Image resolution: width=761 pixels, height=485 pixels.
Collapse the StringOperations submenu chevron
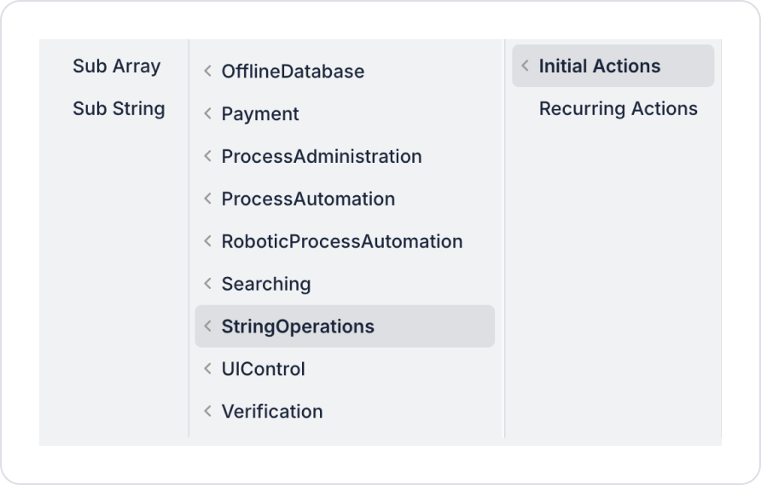pos(207,326)
